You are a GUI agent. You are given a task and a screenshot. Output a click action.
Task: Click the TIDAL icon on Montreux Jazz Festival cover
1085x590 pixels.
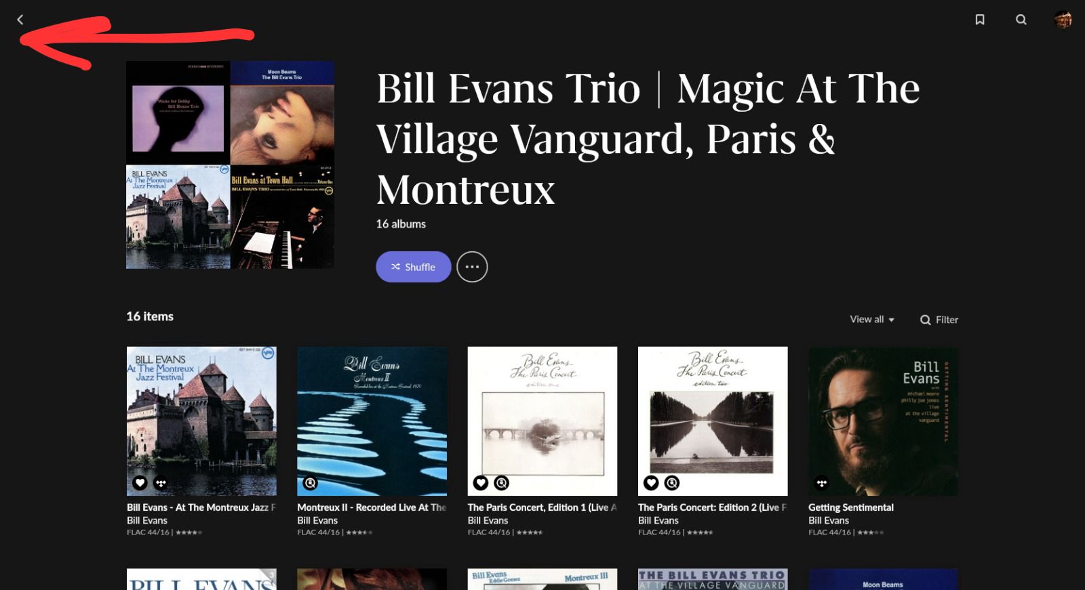[x=161, y=483]
